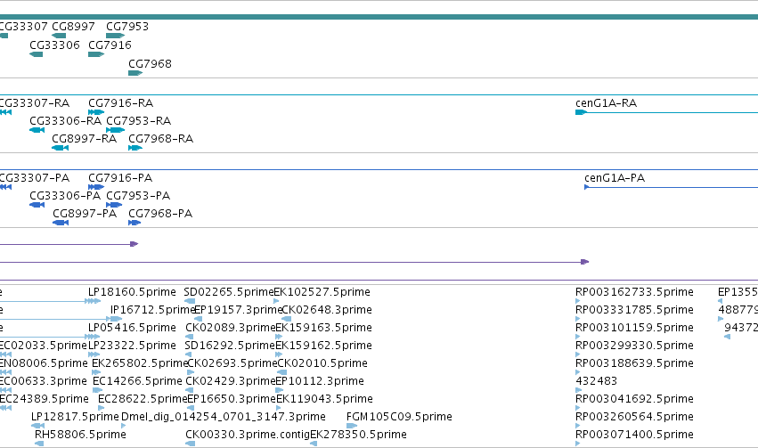
Task: Select the CG7916-PA protein glyph
Action: click(96, 187)
